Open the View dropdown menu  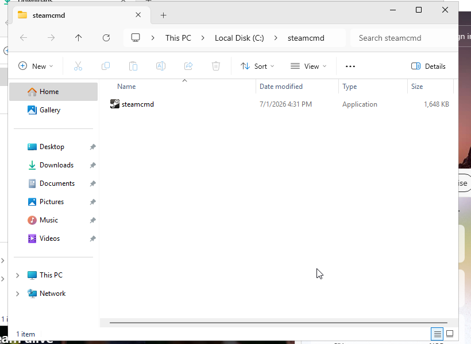[x=308, y=67]
